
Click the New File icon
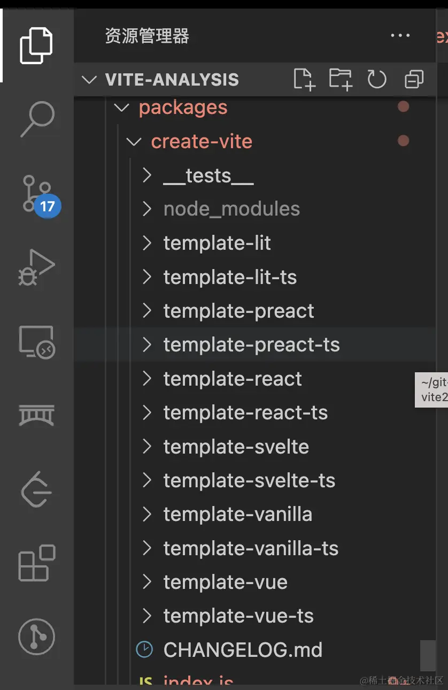(304, 80)
